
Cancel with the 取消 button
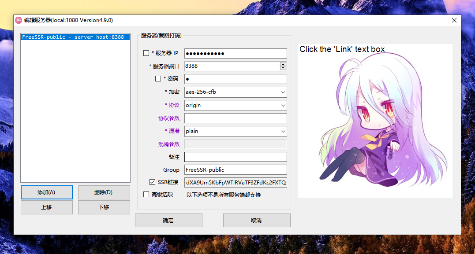(x=257, y=221)
